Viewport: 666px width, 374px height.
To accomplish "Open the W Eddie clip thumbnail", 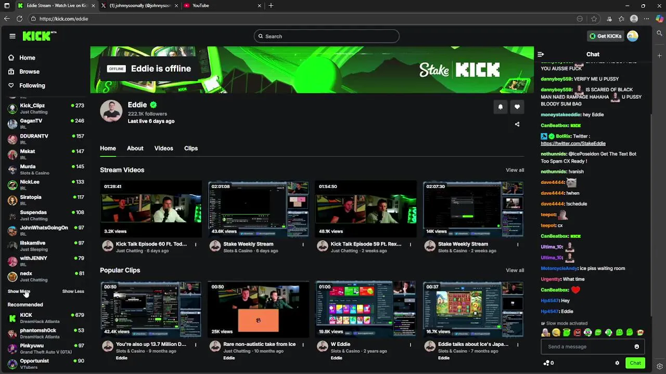I will click(x=366, y=309).
